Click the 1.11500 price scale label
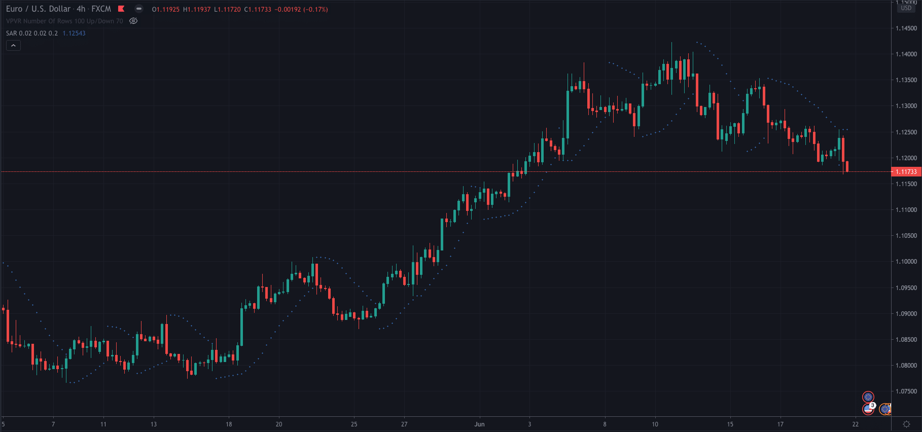The width and height of the screenshot is (922, 432). [x=906, y=184]
